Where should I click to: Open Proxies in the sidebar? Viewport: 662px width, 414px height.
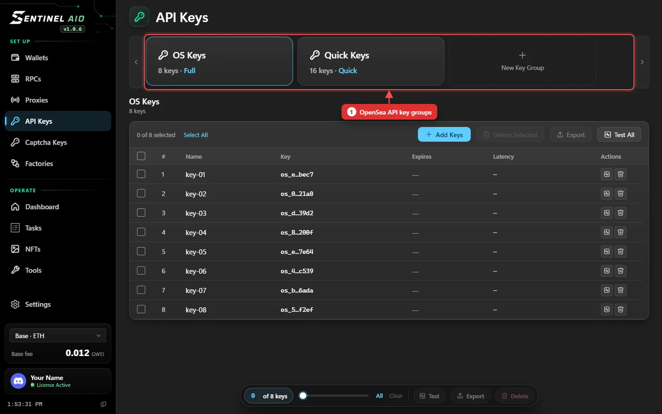(58, 100)
